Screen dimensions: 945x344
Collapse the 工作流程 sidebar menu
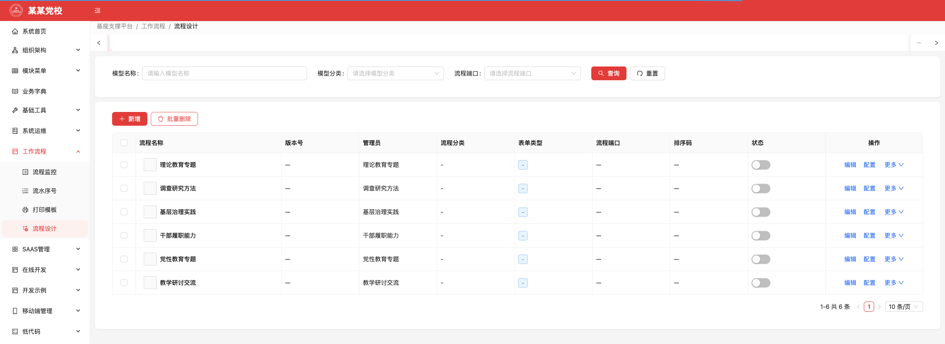45,151
